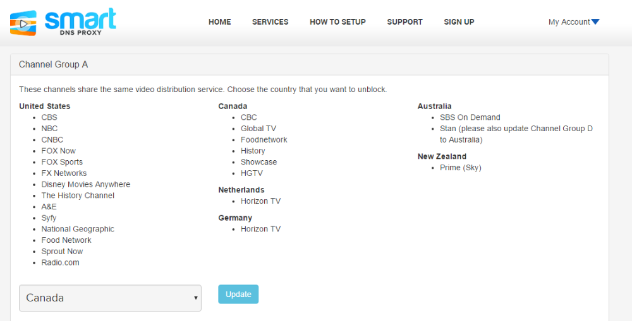Click the channel distribution description sentence
This screenshot has width=632, height=321.
203,90
